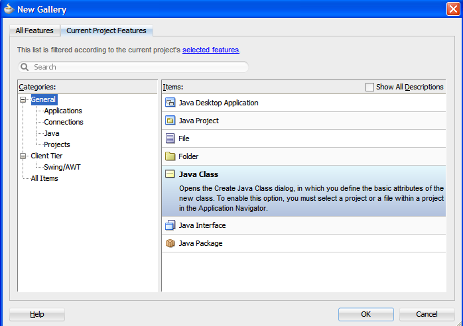
Task: Pick the Swing/AWT category
Action: [62, 167]
